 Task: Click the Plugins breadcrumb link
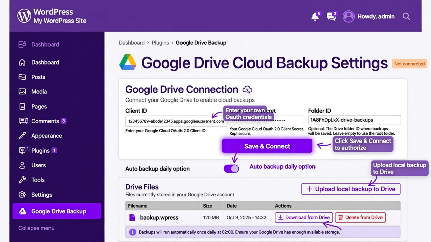160,43
